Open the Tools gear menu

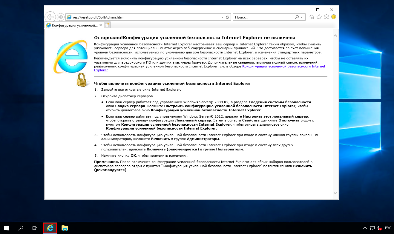tap(326, 17)
